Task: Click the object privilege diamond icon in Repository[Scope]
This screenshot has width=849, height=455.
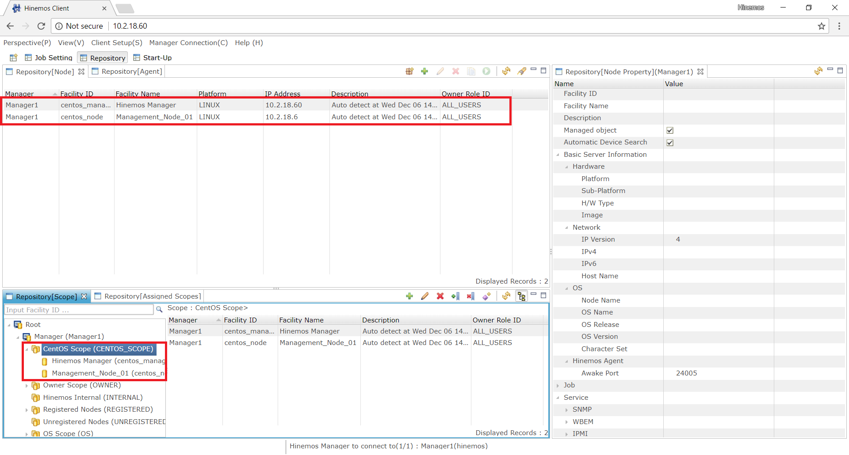Action: [x=486, y=296]
